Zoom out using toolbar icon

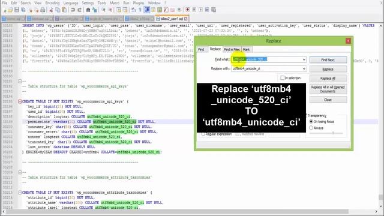(x=110, y=10)
